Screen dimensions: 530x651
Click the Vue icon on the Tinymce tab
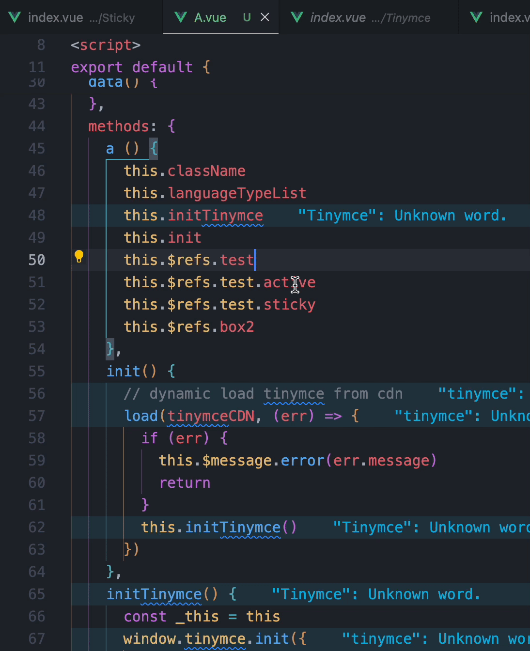coord(296,17)
